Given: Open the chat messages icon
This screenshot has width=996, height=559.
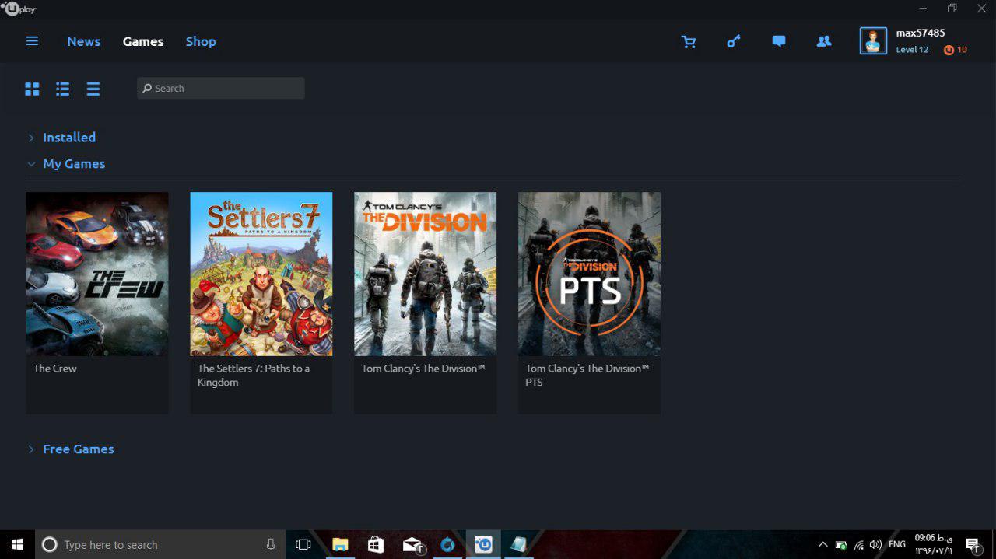Looking at the screenshot, I should (778, 41).
